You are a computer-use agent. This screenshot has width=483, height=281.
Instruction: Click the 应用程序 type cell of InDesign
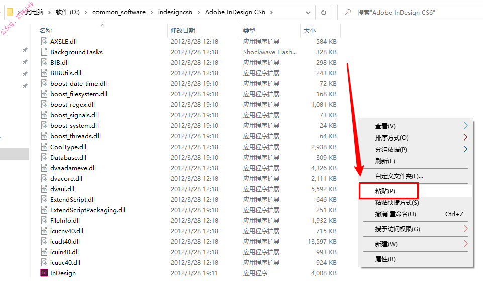(x=255, y=273)
